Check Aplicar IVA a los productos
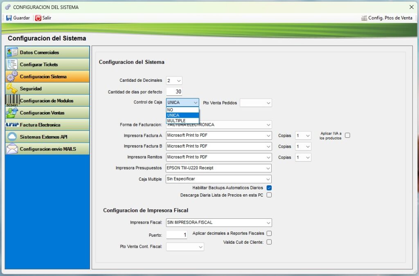The image size is (419, 276). (x=347, y=135)
